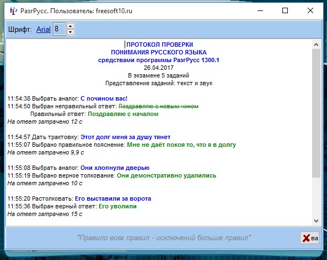
Task: Close the window using title bar X
Action: point(310,10)
